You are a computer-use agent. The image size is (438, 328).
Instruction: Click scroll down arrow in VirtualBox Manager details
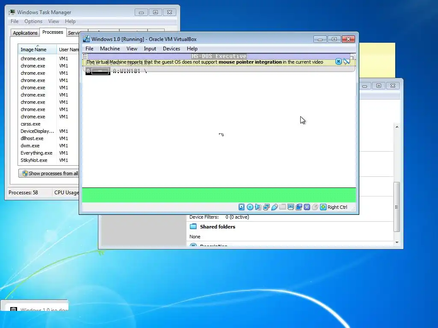(397, 243)
